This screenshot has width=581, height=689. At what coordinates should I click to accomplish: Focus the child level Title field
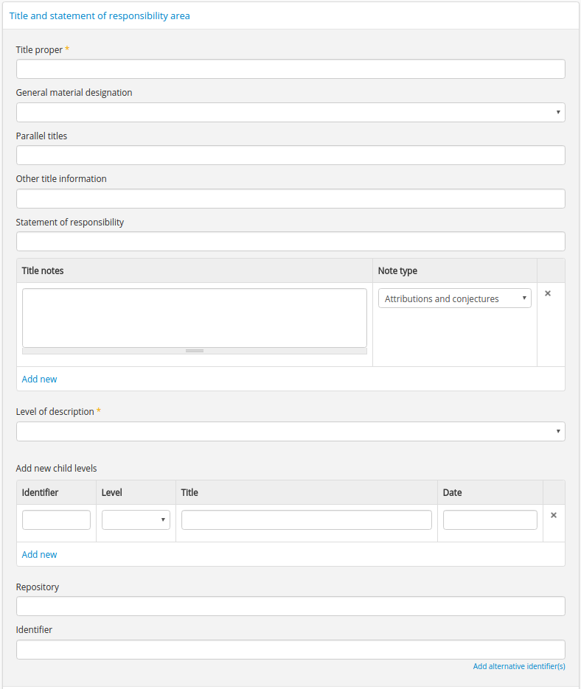(306, 520)
